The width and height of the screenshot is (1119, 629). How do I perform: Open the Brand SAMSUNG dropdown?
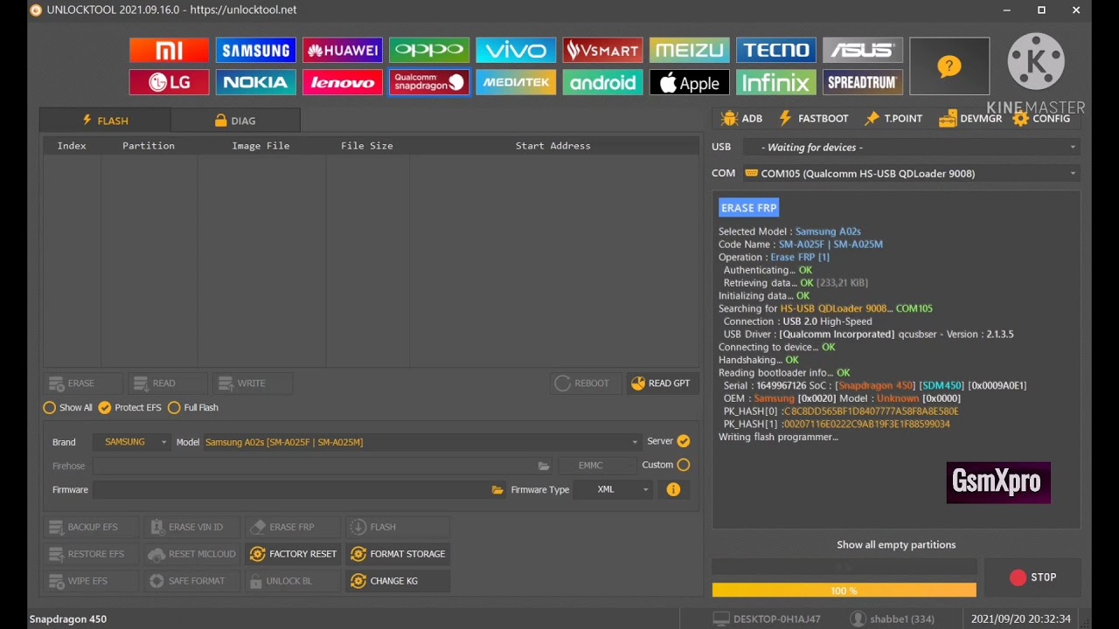coord(133,442)
